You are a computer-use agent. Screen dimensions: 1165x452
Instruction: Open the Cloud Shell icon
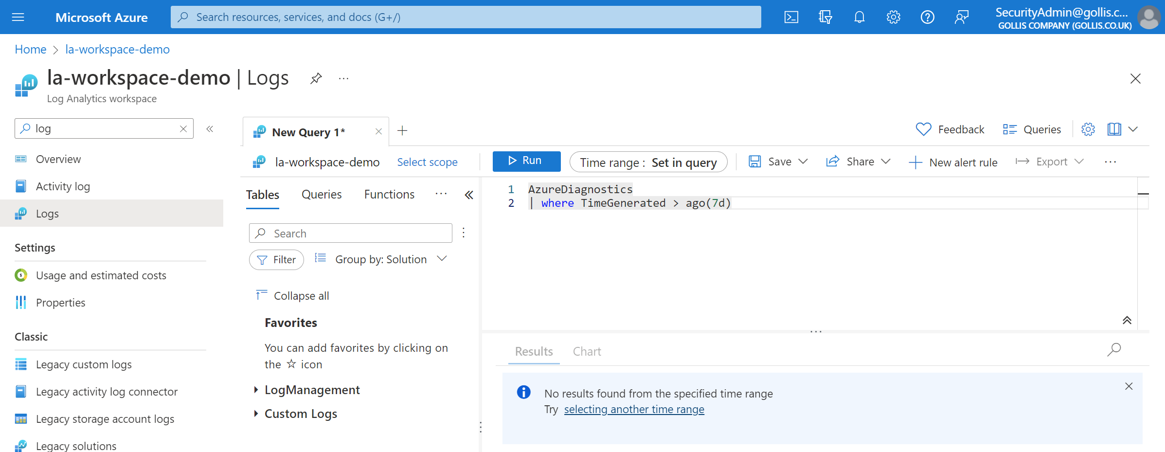[791, 18]
